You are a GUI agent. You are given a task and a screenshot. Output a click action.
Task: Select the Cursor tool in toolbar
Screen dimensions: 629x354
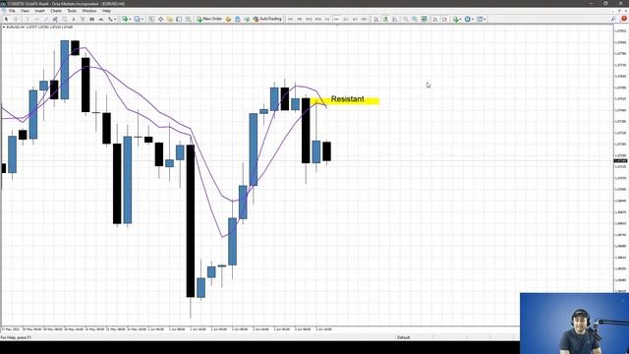(6, 19)
